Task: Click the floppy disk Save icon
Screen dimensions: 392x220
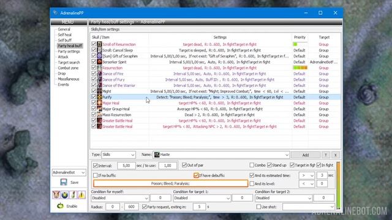Action: tap(64, 182)
